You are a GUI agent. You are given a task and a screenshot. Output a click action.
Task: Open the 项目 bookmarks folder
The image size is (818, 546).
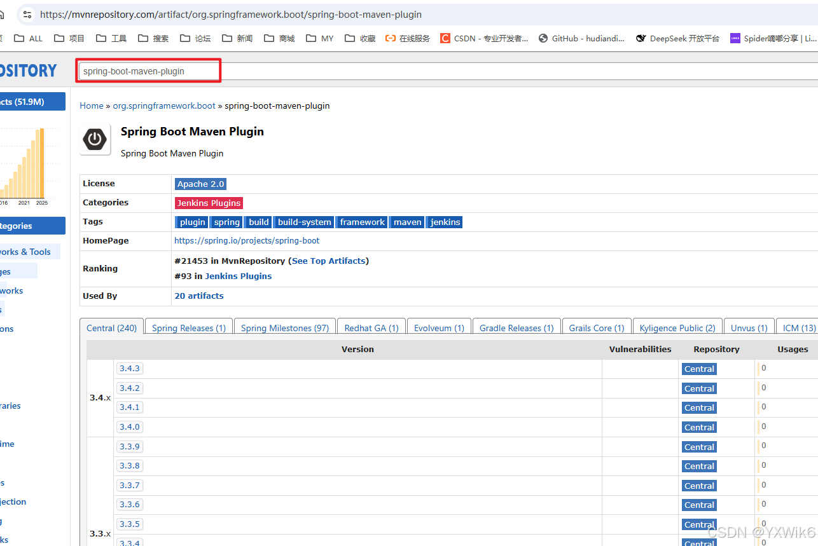click(x=69, y=38)
